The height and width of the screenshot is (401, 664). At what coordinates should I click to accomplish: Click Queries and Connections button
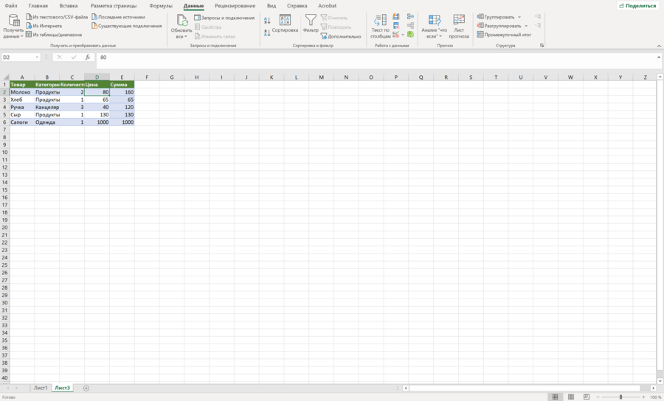pyautogui.click(x=224, y=18)
